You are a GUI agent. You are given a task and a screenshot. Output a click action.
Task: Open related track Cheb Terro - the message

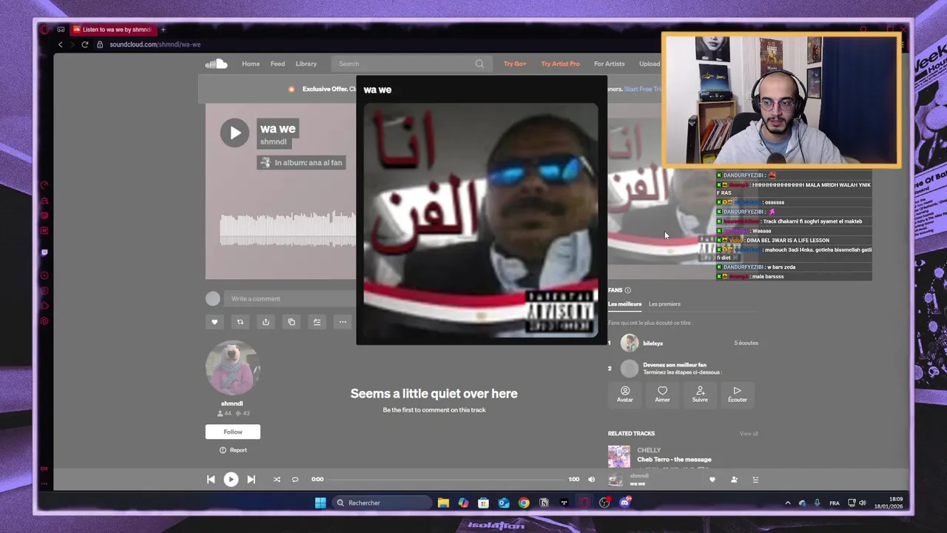674,460
